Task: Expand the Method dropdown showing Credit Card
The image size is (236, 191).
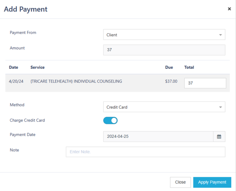Action: click(x=164, y=107)
